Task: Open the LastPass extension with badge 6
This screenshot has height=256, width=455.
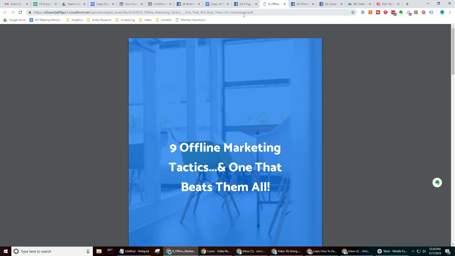Action: point(393,12)
